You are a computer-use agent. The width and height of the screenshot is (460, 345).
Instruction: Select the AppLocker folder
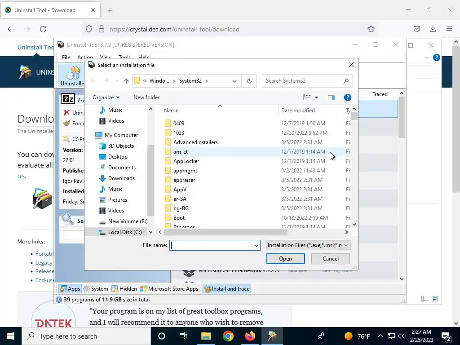pyautogui.click(x=186, y=161)
